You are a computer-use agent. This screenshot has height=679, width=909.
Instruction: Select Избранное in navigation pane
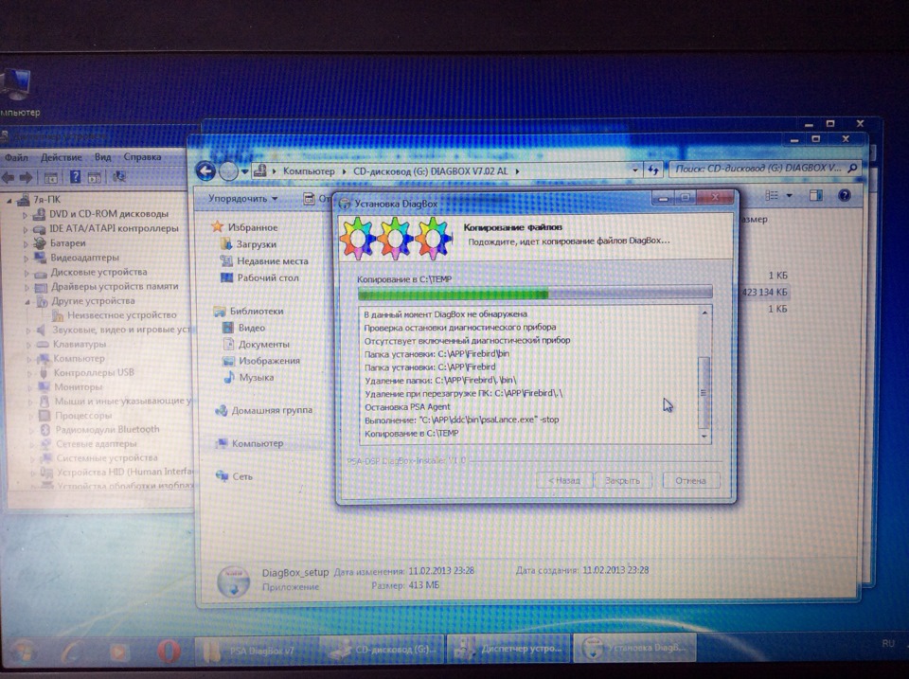(252, 227)
